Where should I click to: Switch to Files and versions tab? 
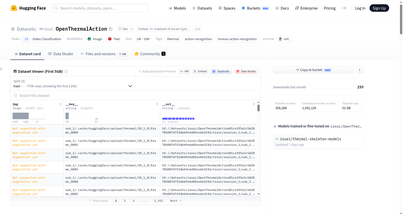pos(104,54)
